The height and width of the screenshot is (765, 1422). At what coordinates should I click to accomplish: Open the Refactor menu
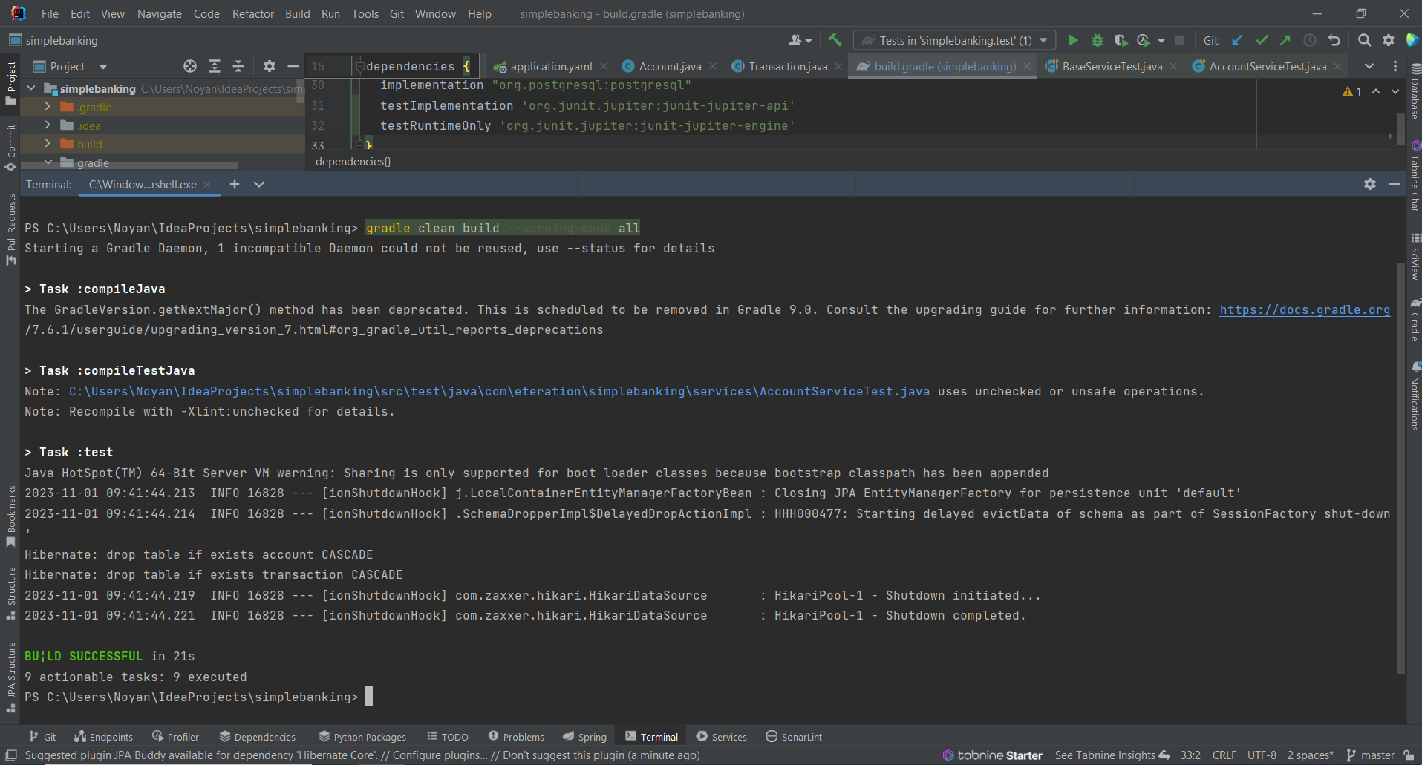(252, 14)
